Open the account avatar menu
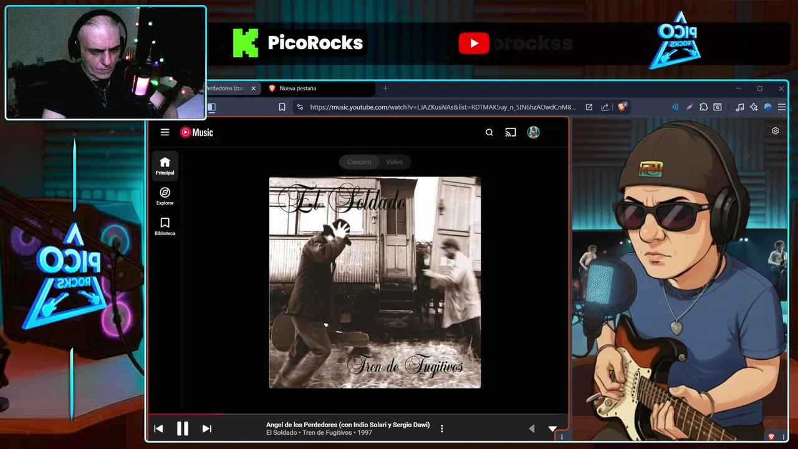Screen dimensions: 798x449 [x=534, y=132]
